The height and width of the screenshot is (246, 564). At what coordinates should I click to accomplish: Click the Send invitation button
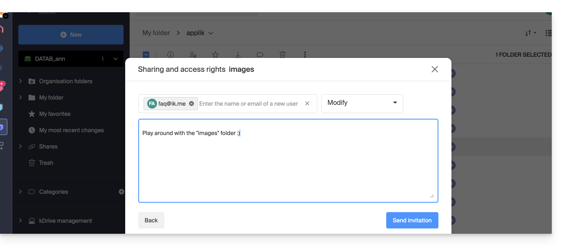click(412, 220)
